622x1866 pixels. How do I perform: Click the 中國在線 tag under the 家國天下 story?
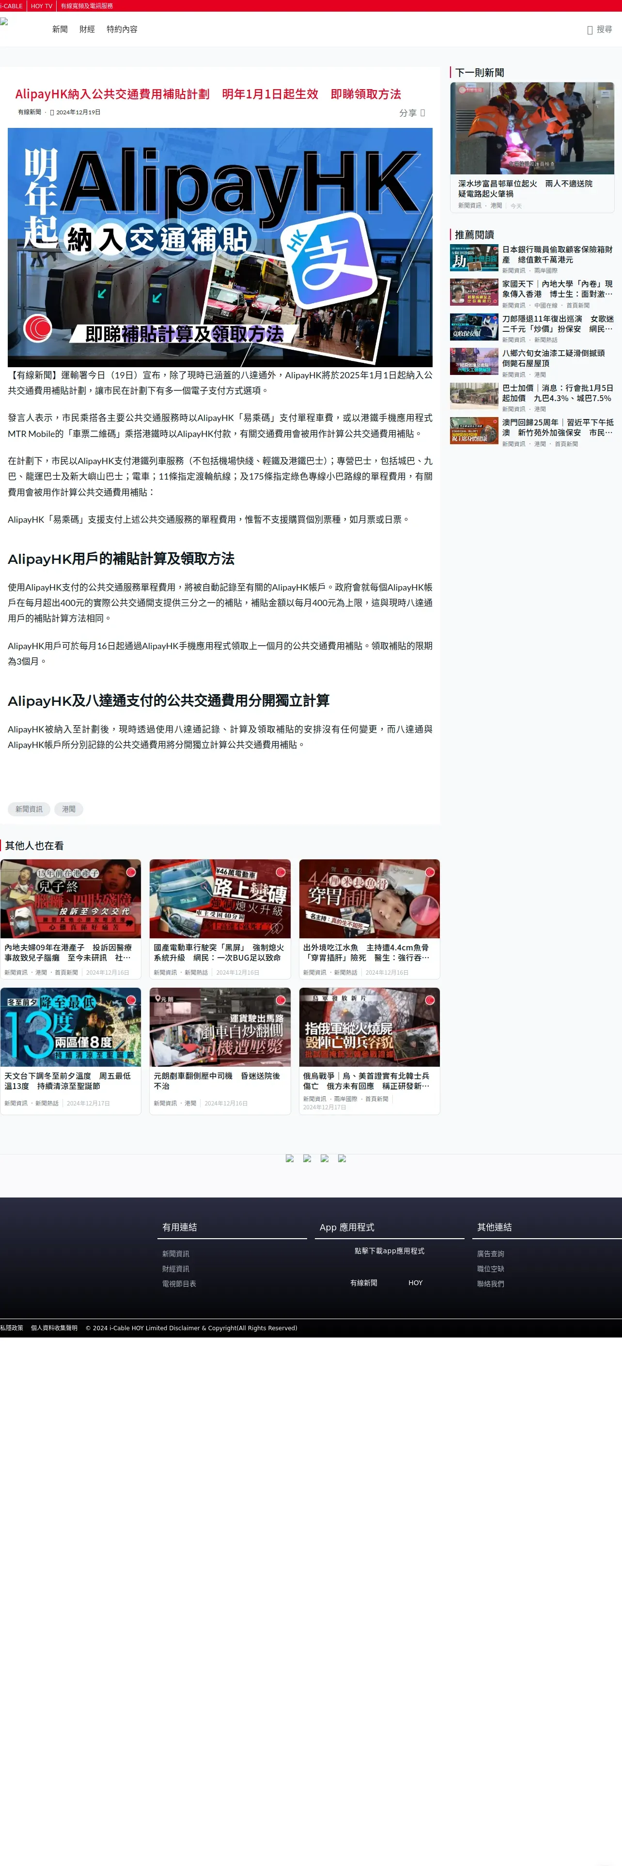[x=546, y=306]
